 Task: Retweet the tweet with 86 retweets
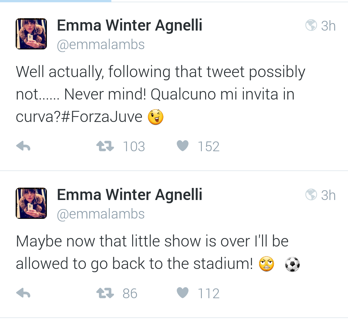(x=105, y=294)
